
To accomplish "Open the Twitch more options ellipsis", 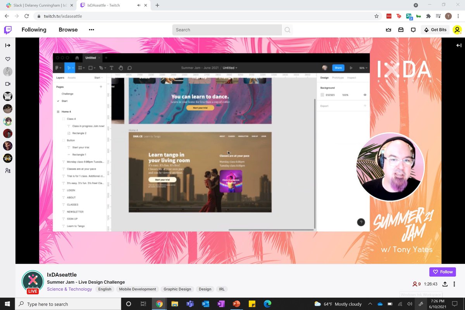I will point(91,30).
